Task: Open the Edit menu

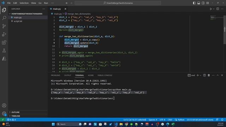Action: point(15,3)
